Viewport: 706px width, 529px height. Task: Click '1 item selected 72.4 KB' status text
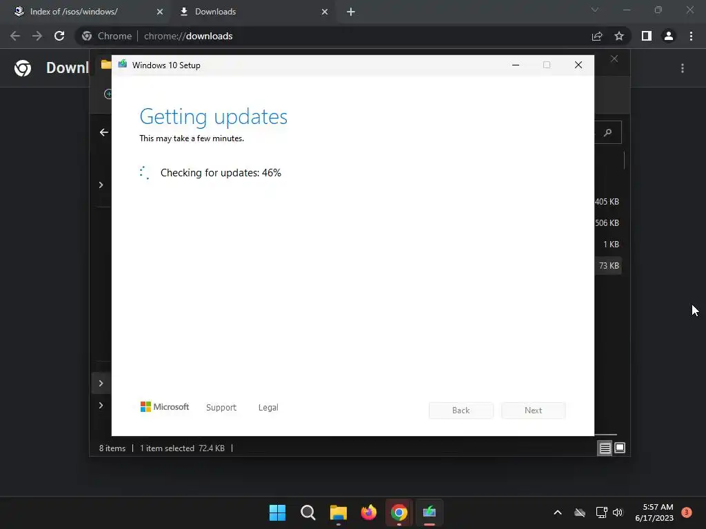pyautogui.click(x=182, y=448)
